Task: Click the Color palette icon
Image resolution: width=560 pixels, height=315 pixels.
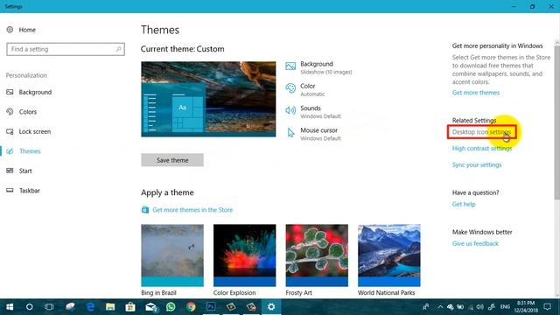Action: tap(290, 88)
